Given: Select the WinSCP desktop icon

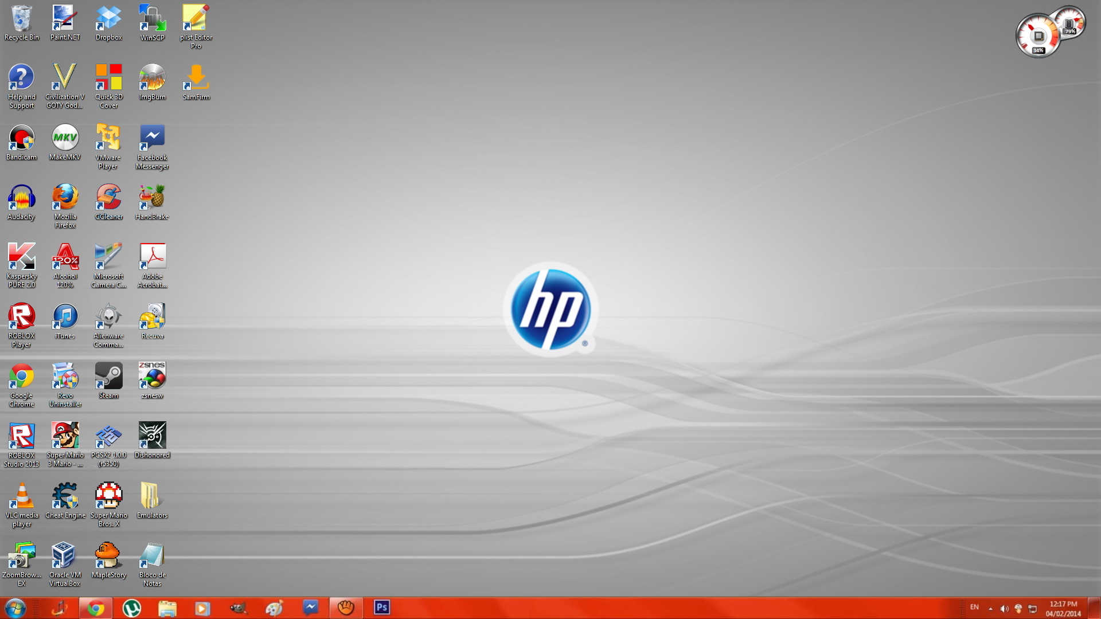Looking at the screenshot, I should [152, 23].
